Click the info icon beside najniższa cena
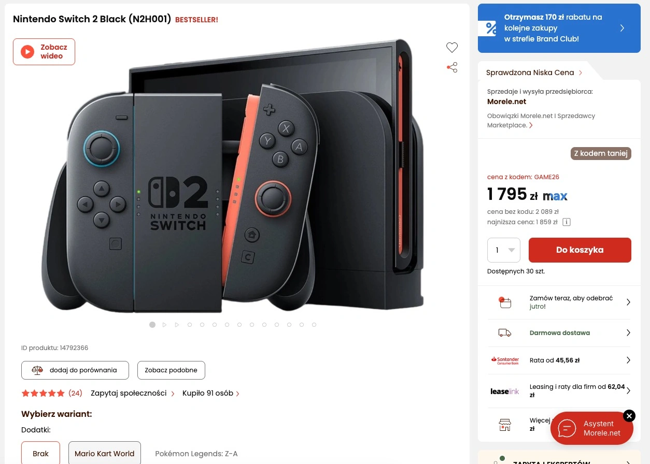This screenshot has height=464, width=650. (567, 222)
